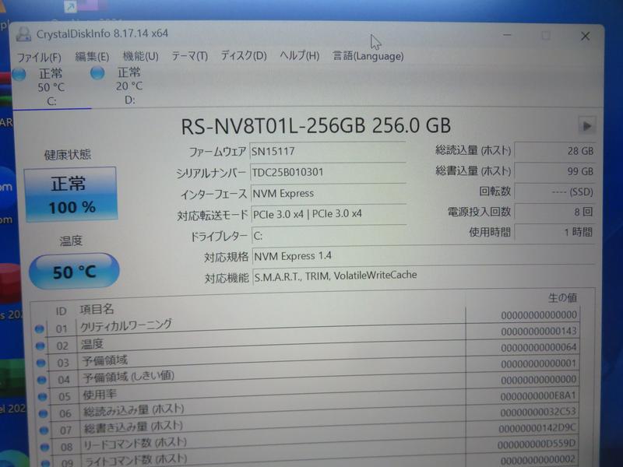Viewport: 623px width, 467px height.
Task: Click the features field S.M.A.R.T., TRIM
Action: click(424, 276)
